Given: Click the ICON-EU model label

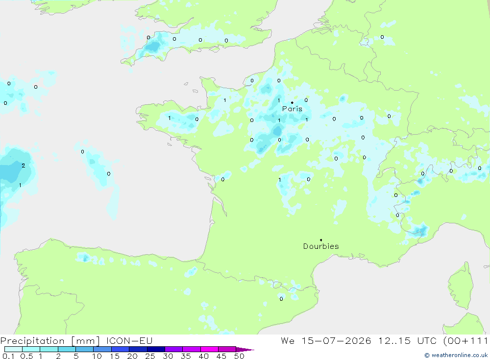Looking at the screenshot, I should tap(129, 340).
